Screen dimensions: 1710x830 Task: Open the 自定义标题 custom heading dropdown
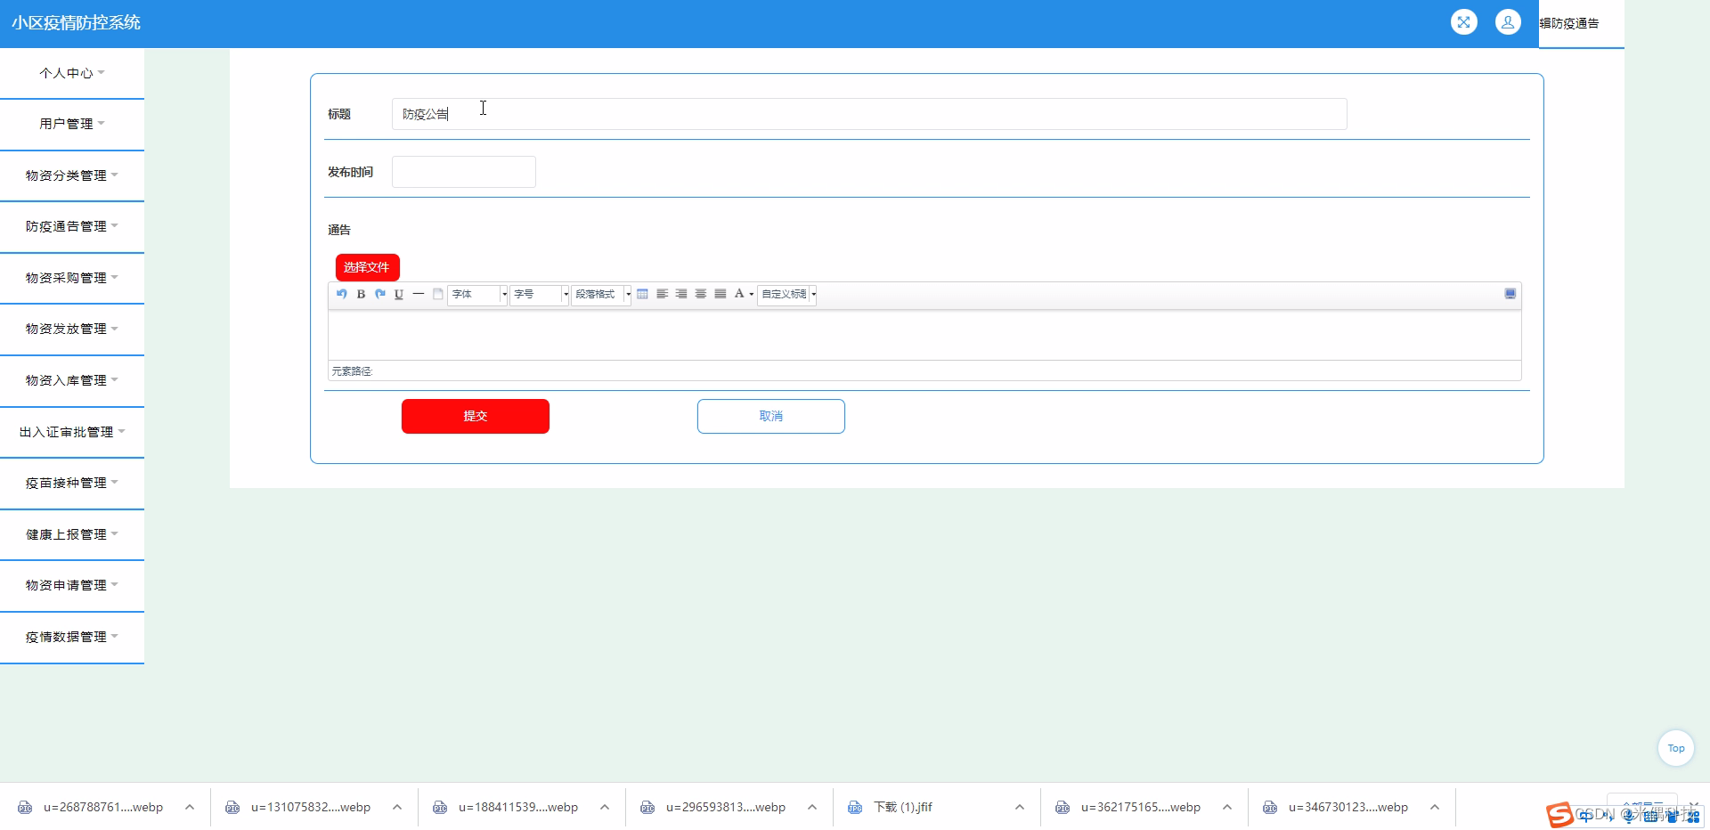coord(787,294)
